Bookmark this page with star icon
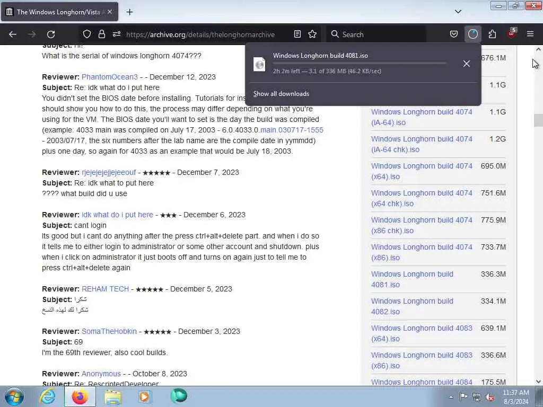543x407 pixels. point(312,34)
